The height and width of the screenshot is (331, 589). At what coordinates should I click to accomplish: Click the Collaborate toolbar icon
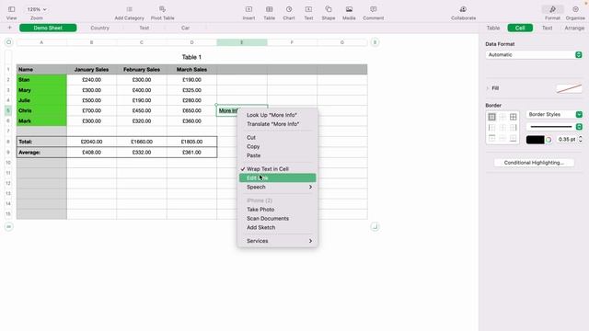[x=463, y=9]
